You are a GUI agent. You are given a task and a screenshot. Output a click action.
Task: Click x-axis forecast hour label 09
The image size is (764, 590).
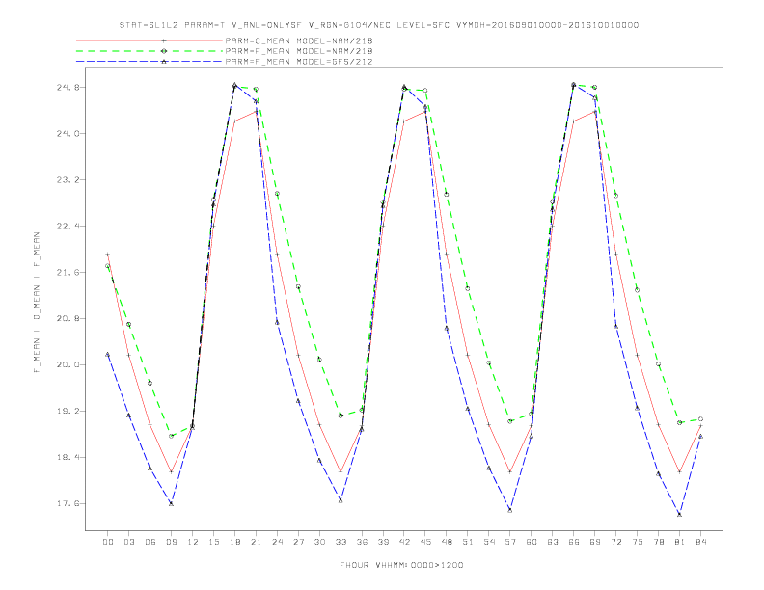click(x=172, y=542)
